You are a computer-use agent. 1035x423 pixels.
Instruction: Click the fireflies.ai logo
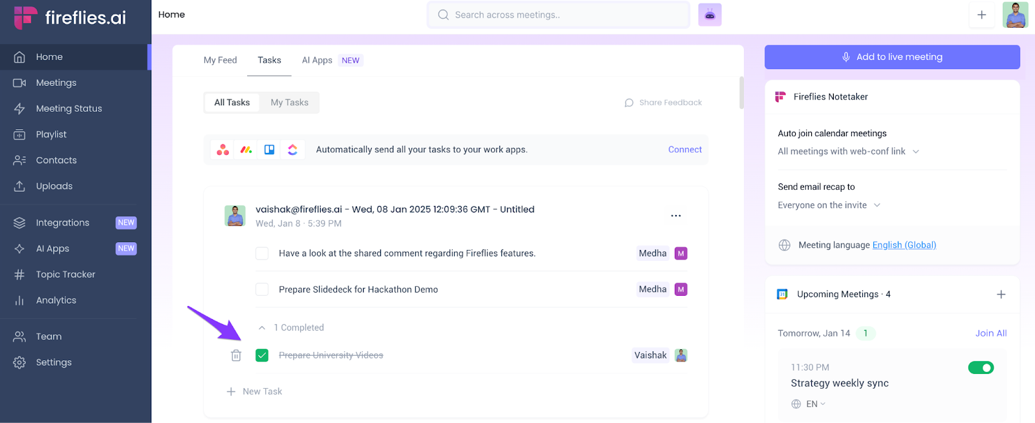(70, 17)
